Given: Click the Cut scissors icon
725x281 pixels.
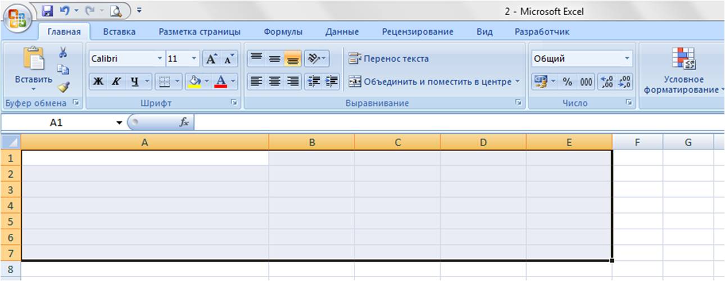Looking at the screenshot, I should (63, 52).
